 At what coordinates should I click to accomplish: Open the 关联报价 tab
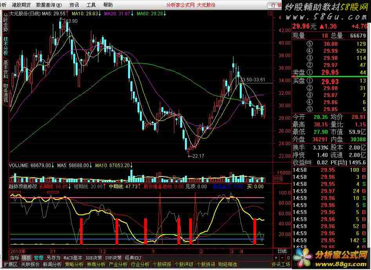point(30,264)
